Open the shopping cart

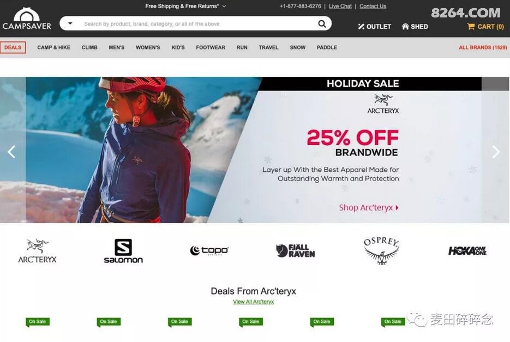point(485,27)
